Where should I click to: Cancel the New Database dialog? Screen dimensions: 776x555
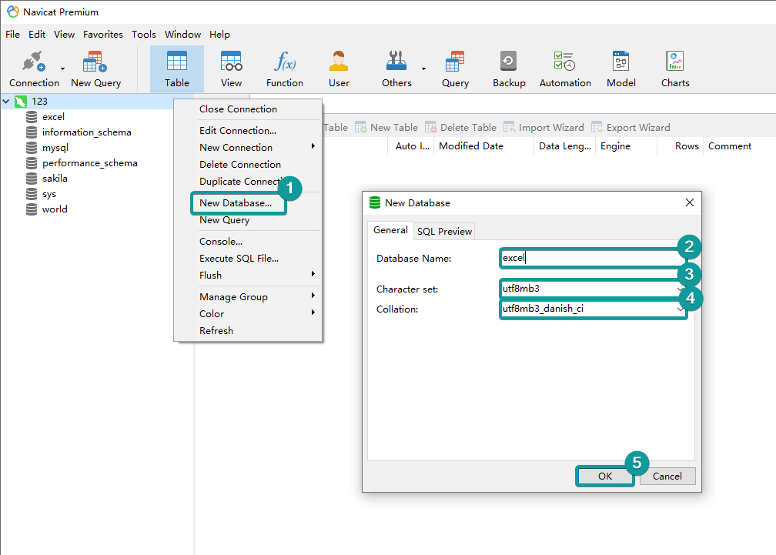[x=667, y=476]
